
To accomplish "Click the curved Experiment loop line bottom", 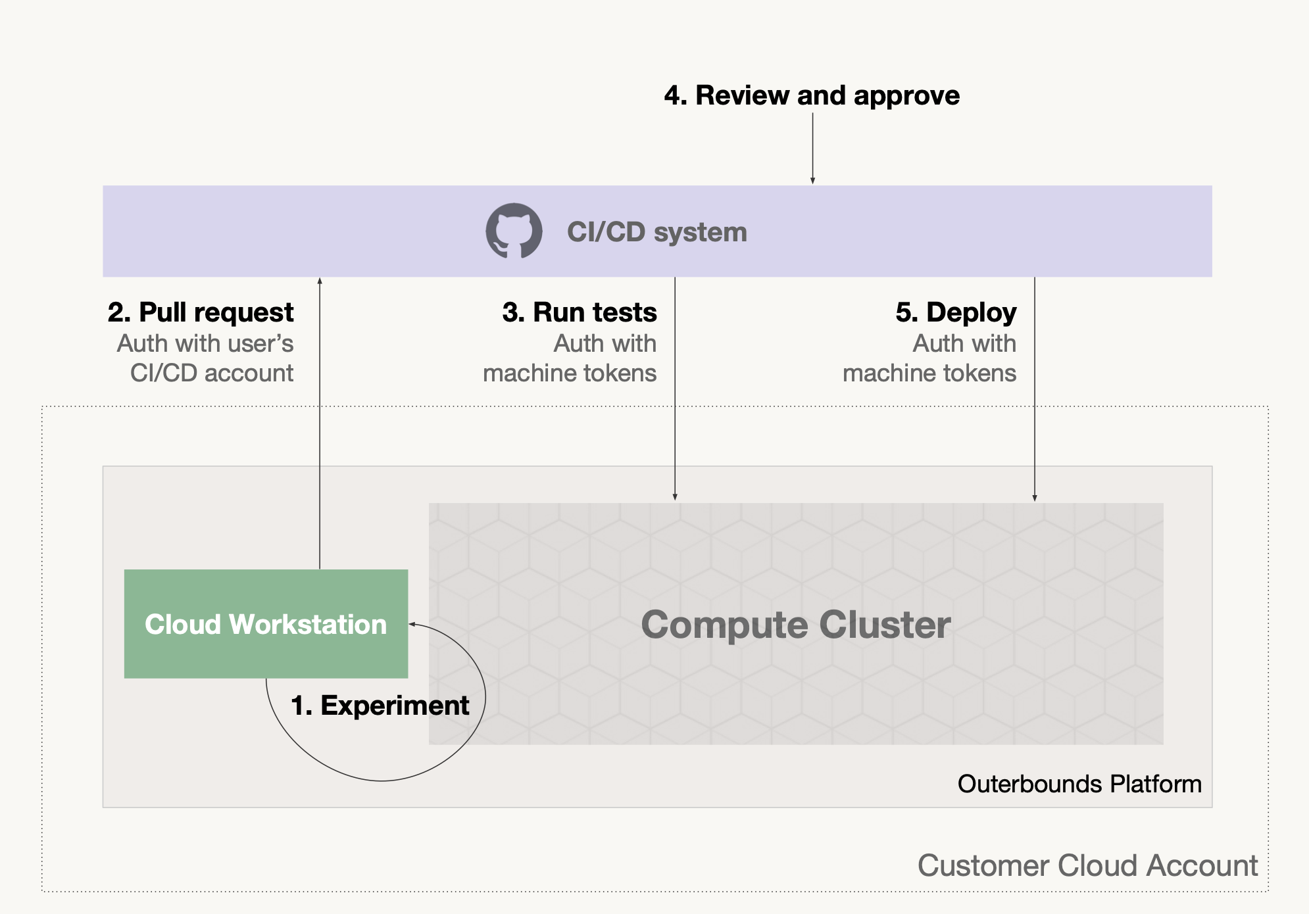I will [x=382, y=781].
